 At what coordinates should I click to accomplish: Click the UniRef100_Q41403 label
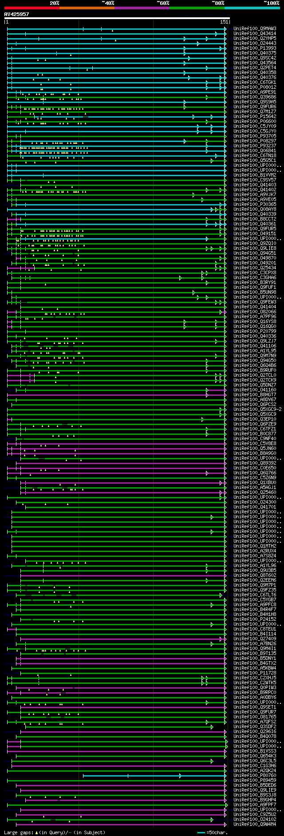coord(255,185)
